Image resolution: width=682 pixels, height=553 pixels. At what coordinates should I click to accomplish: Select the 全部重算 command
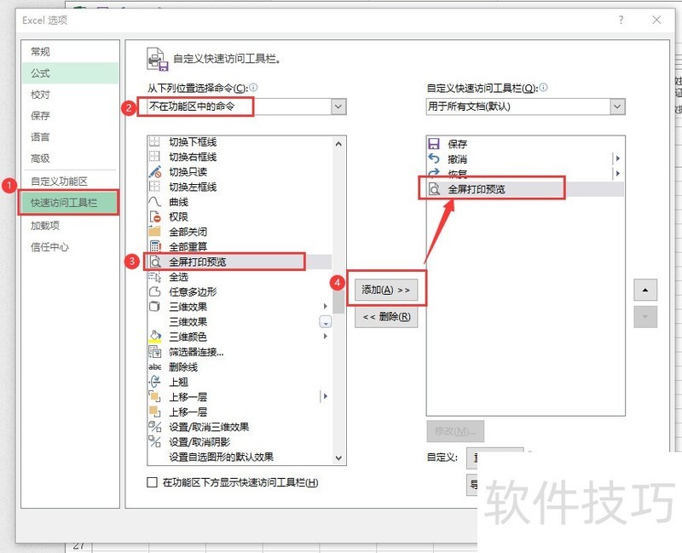pyautogui.click(x=188, y=247)
